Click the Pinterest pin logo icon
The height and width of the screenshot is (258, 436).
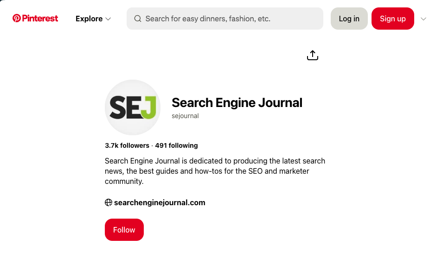17,19
